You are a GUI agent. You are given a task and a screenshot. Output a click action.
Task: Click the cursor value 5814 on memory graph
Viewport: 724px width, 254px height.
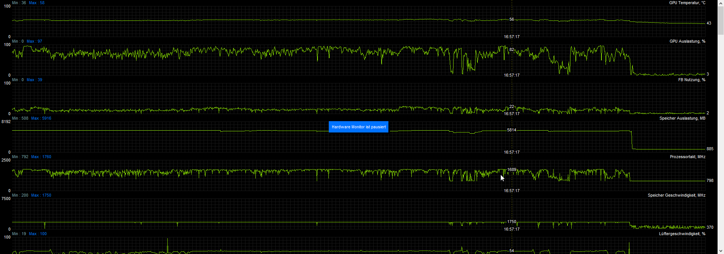point(512,130)
